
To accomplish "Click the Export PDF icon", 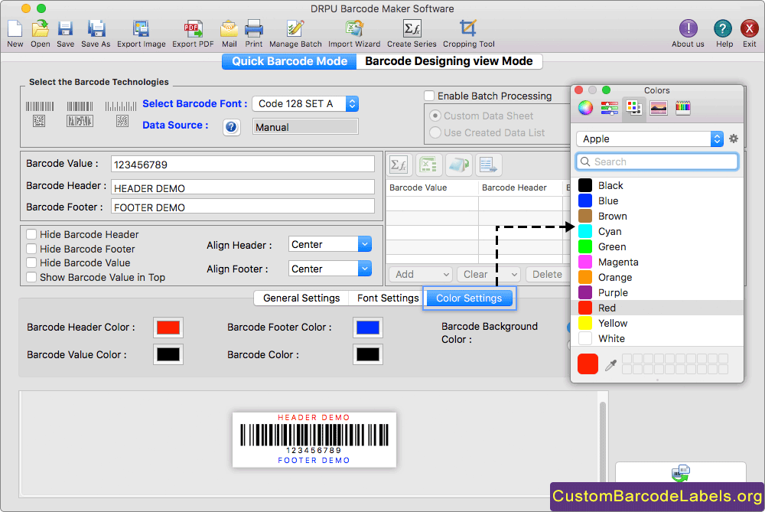I will (194, 29).
